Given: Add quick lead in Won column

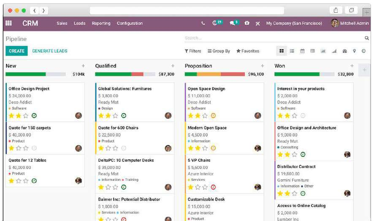Looking at the screenshot, I should pyautogui.click(x=352, y=66).
